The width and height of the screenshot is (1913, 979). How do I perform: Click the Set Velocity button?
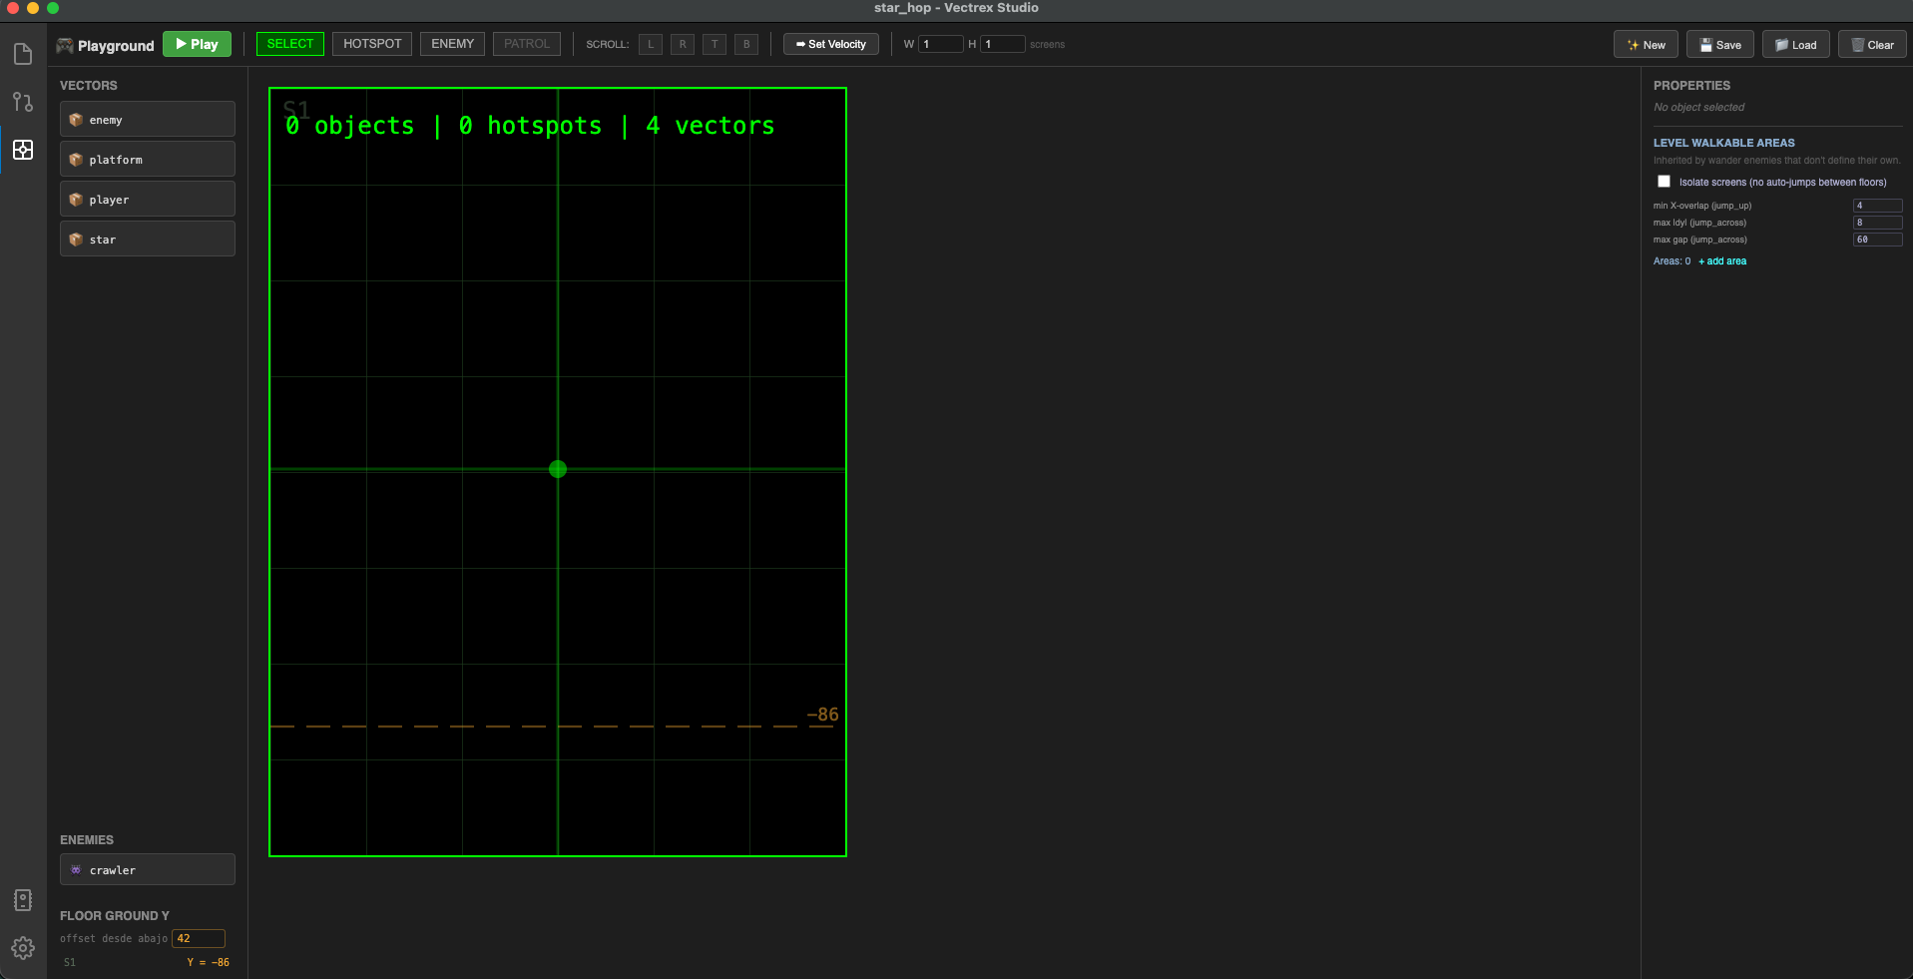tap(831, 44)
